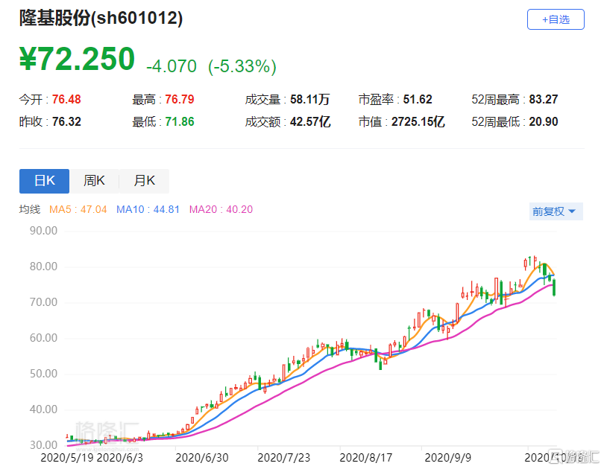
Task: Click the MA10 : 44.81 indicator label
Action: [x=148, y=209]
